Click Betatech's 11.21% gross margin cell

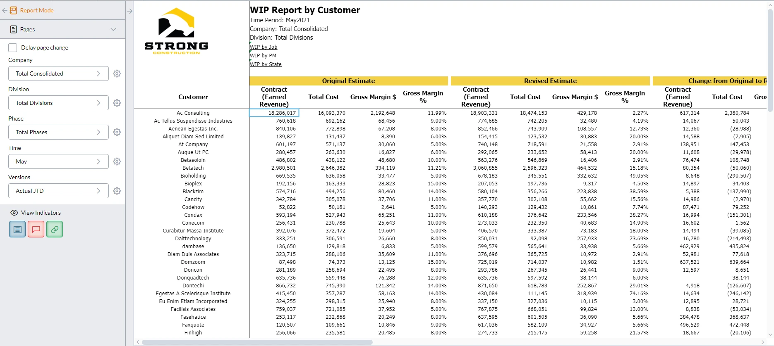point(437,168)
